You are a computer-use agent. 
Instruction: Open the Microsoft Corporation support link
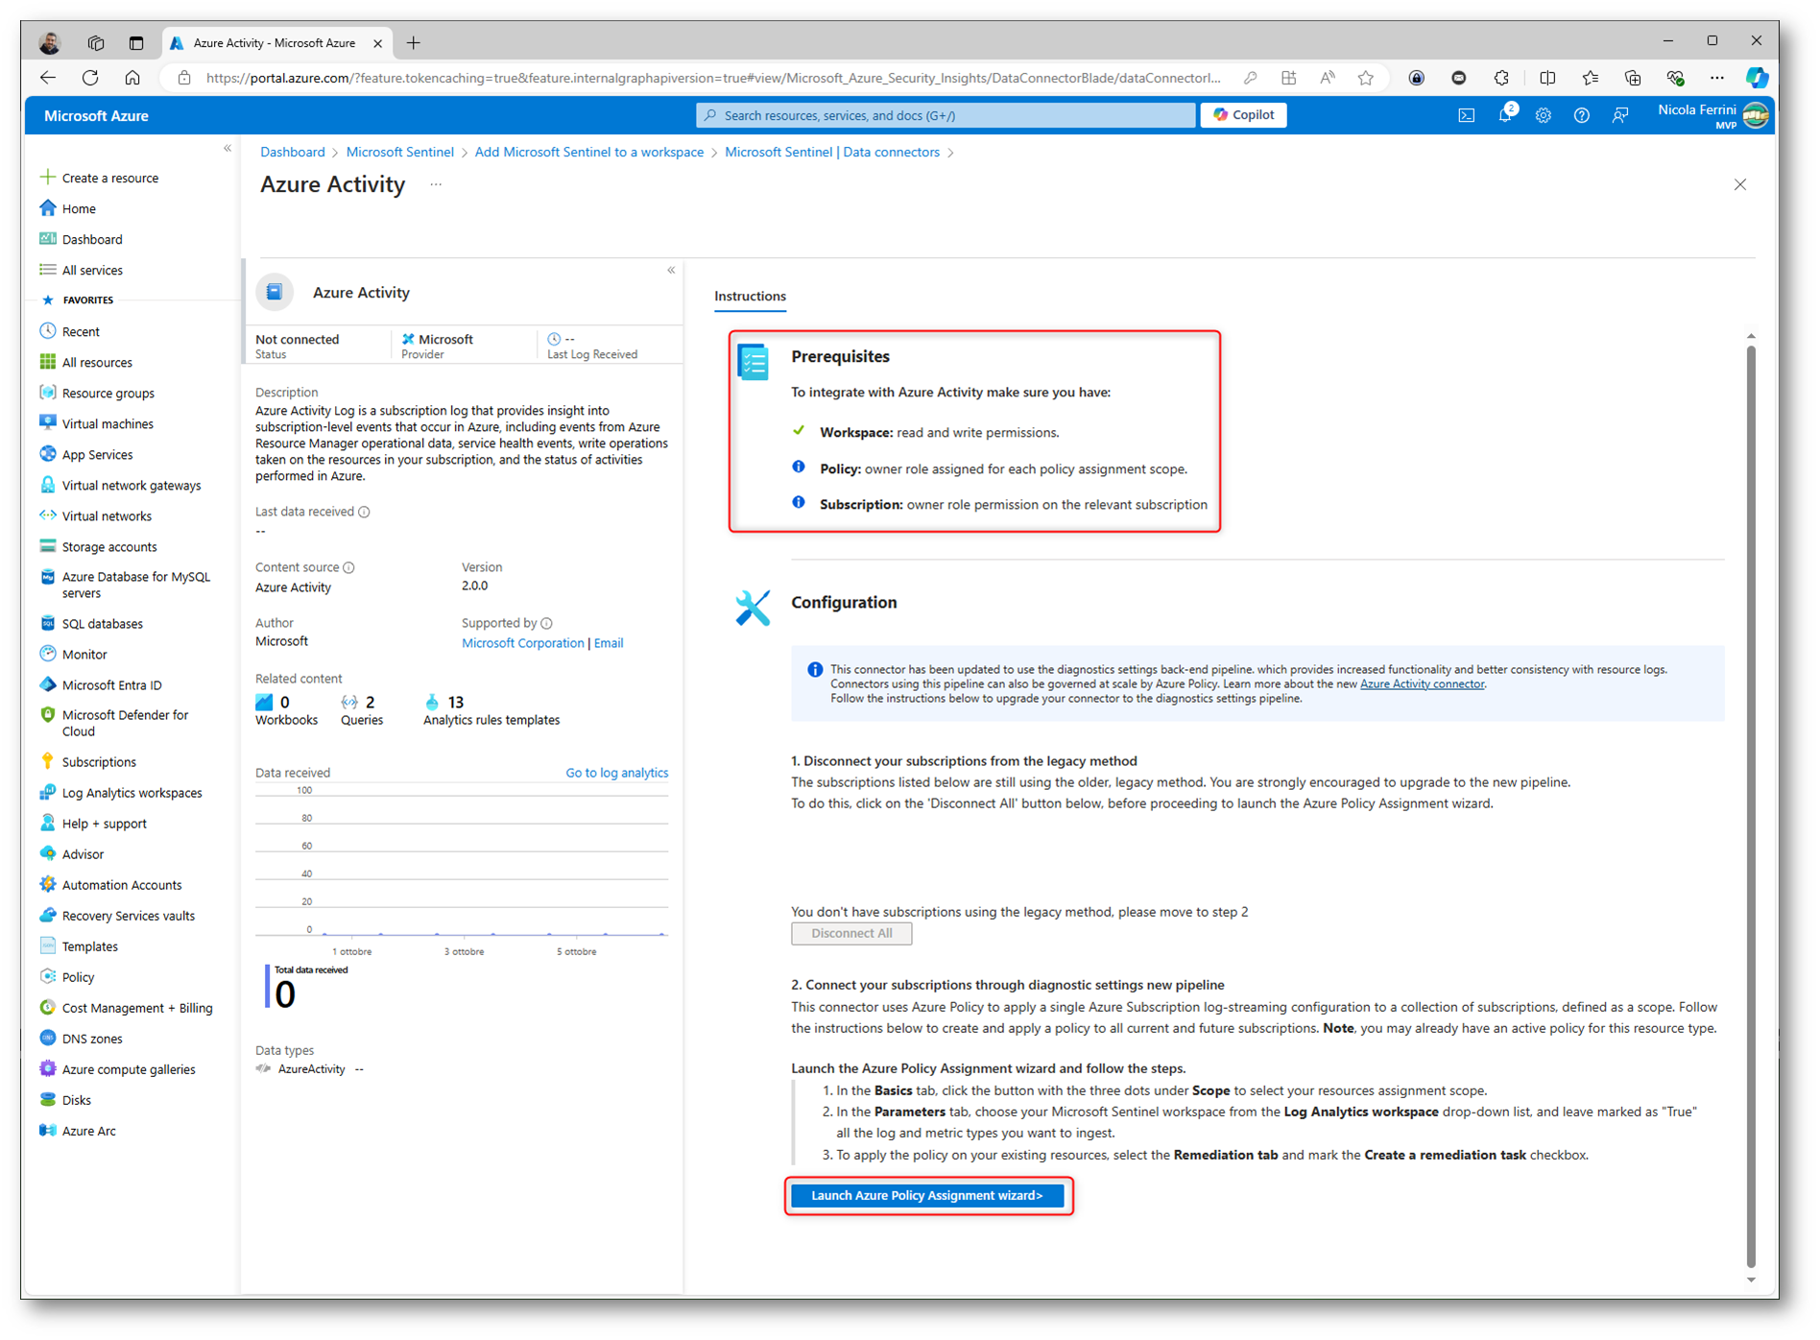pos(522,643)
